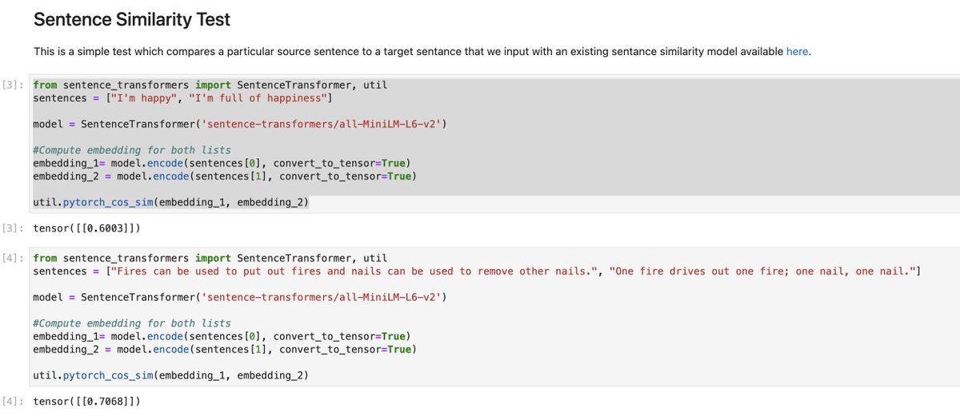
Task: Click util.pytorch_cos_sim line in first cell
Action: tap(170, 202)
